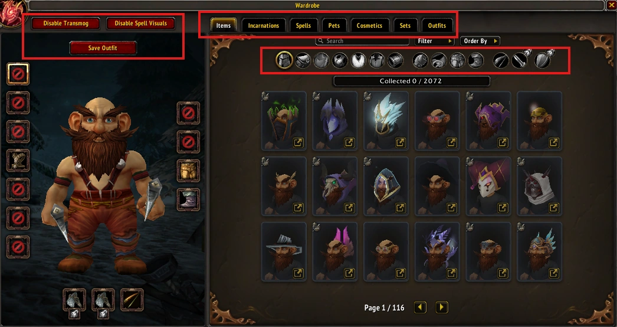
Task: Open the Outfits tab
Action: coord(437,25)
